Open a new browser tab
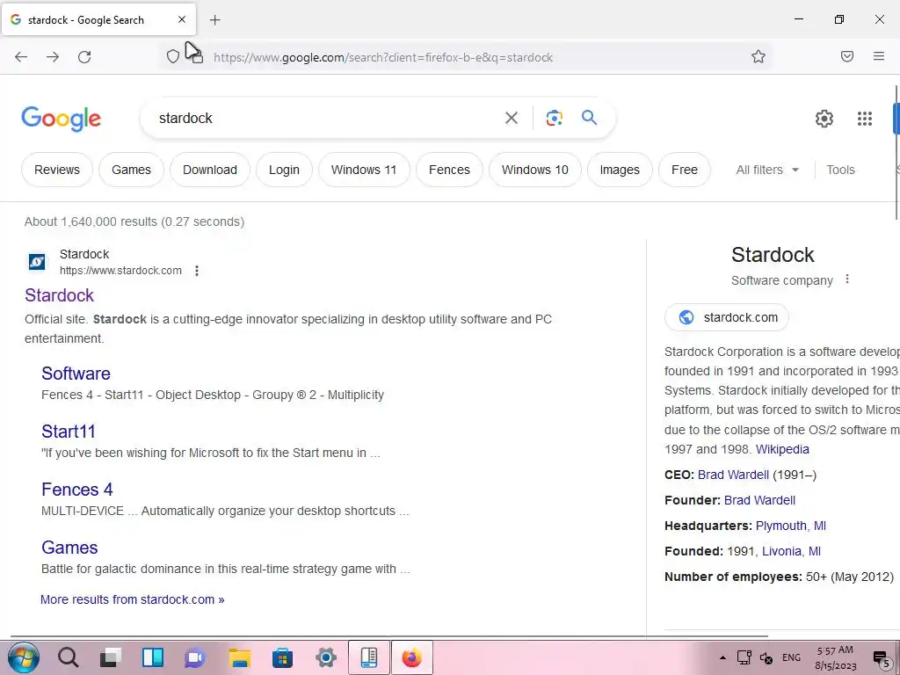The image size is (900, 675). click(214, 20)
